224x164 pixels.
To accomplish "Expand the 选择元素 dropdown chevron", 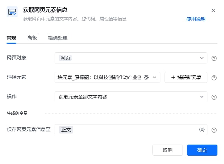I will click(155, 77).
